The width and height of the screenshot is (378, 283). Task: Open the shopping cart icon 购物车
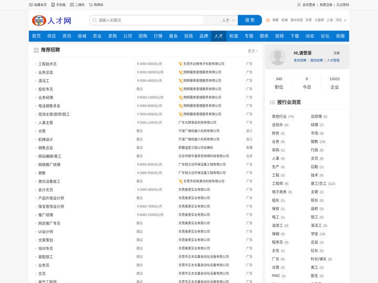click(x=91, y=5)
